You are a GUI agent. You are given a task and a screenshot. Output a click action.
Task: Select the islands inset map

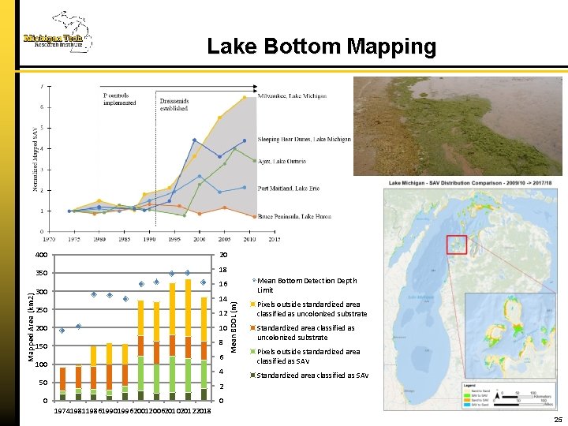[x=510, y=336]
